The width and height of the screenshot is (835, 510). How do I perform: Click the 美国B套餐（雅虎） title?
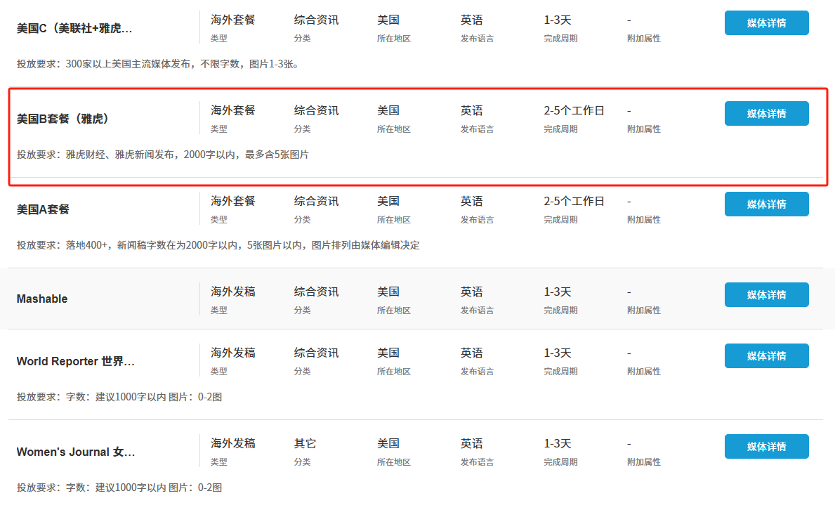pyautogui.click(x=63, y=119)
